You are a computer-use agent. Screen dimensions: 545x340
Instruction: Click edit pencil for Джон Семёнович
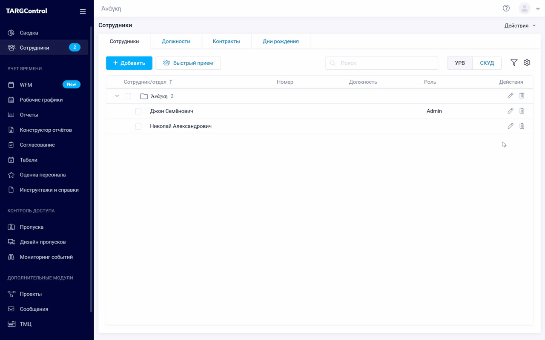[510, 111]
